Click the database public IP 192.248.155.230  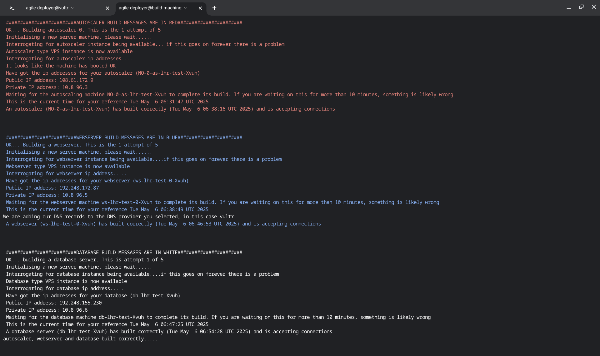(x=80, y=303)
